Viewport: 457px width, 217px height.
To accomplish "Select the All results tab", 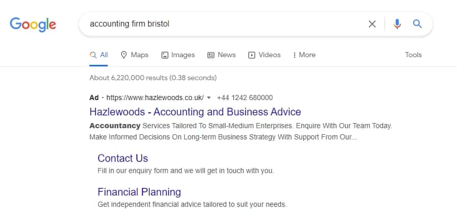I will point(99,55).
